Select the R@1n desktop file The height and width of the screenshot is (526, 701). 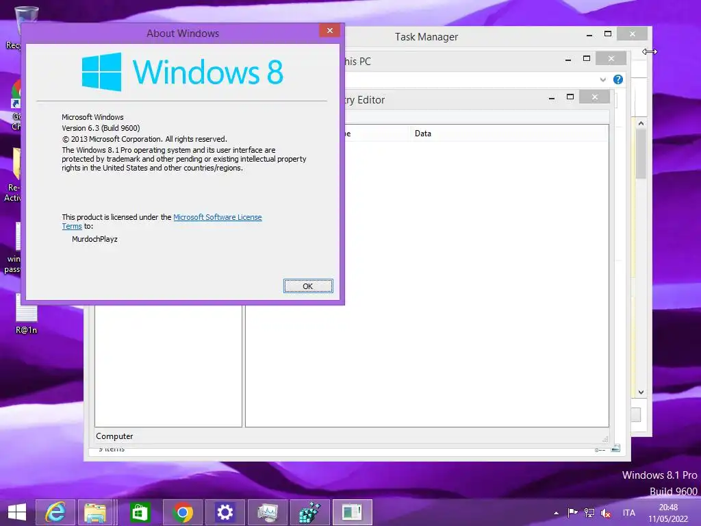(27, 313)
